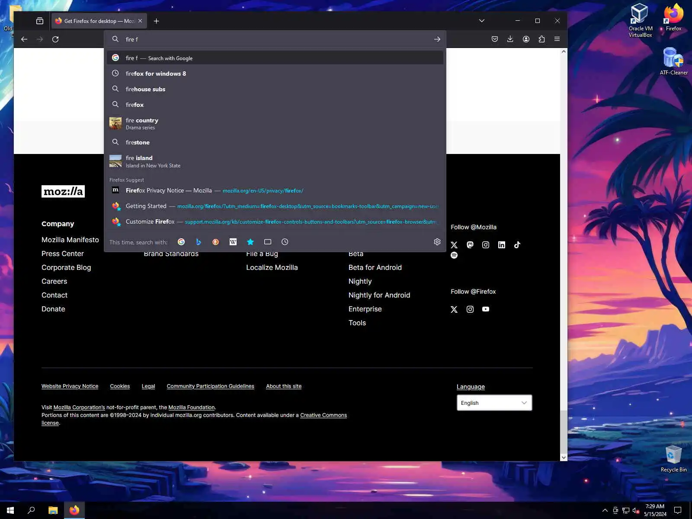The height and width of the screenshot is (519, 692).
Task: Pick the 'firestone' search suggestion
Action: 275,142
